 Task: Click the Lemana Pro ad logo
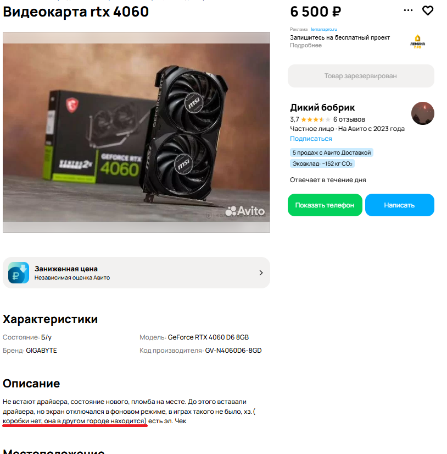pyautogui.click(x=417, y=42)
